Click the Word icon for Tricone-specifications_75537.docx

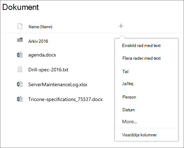click(x=20, y=99)
